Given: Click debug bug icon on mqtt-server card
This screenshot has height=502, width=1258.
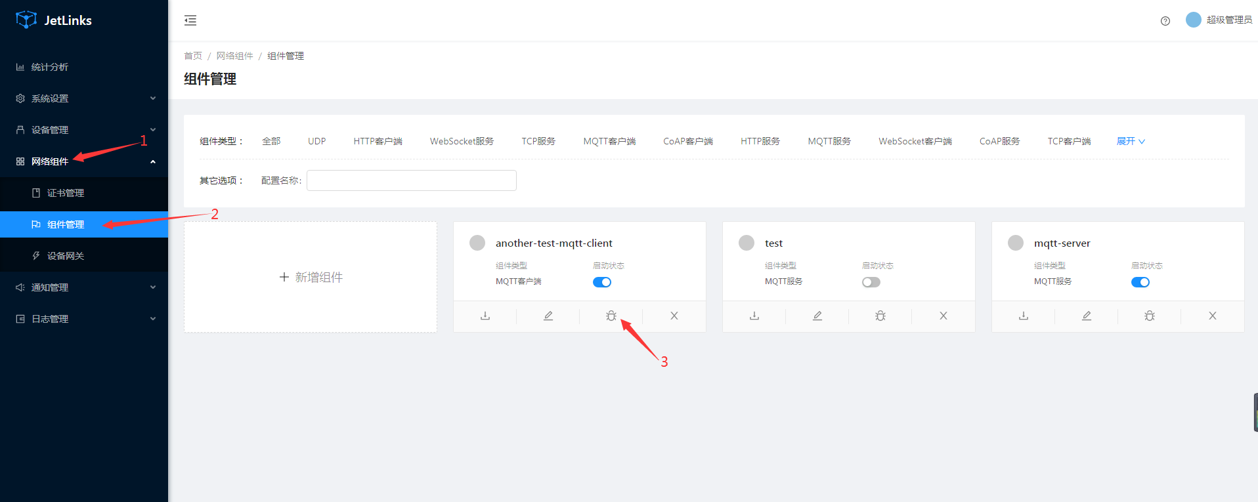Looking at the screenshot, I should pos(1149,316).
